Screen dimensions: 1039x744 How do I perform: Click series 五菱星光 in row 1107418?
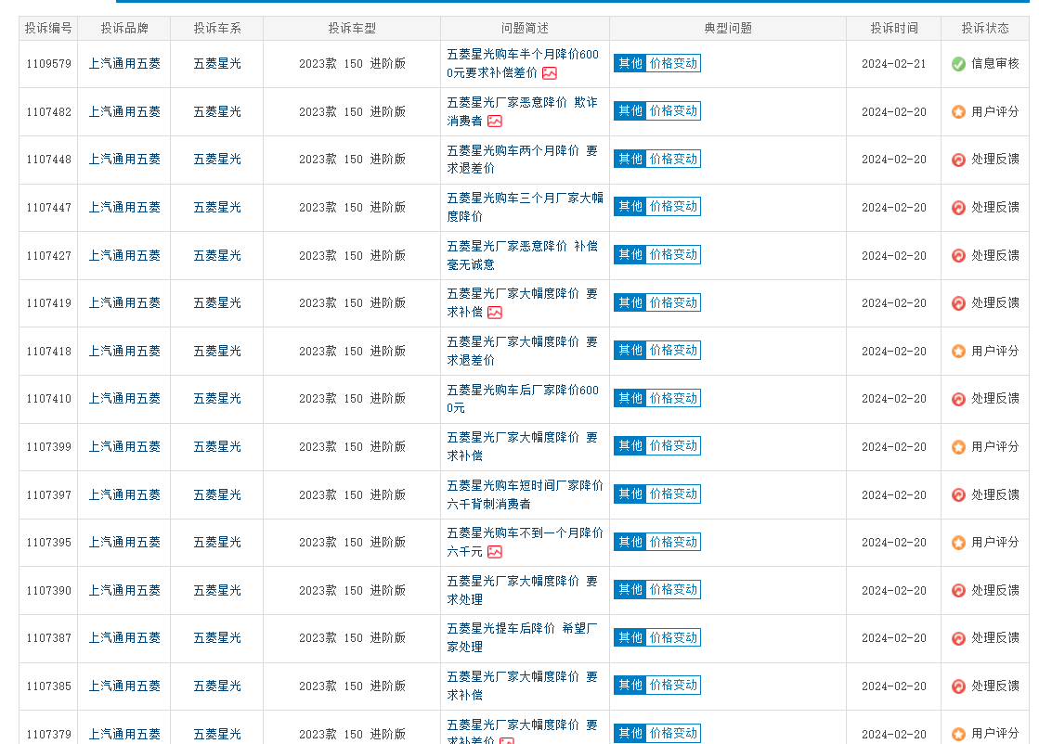[217, 352]
